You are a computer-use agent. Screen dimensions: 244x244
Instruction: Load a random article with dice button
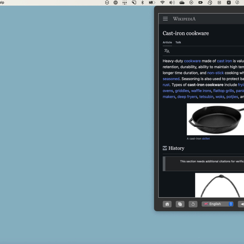[x=180, y=204]
